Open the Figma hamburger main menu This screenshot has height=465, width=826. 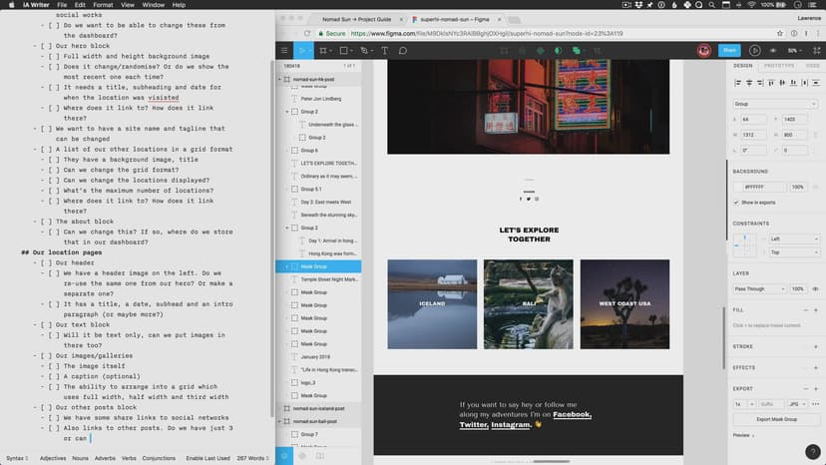tap(285, 50)
